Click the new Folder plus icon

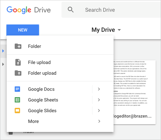click(x=18, y=46)
